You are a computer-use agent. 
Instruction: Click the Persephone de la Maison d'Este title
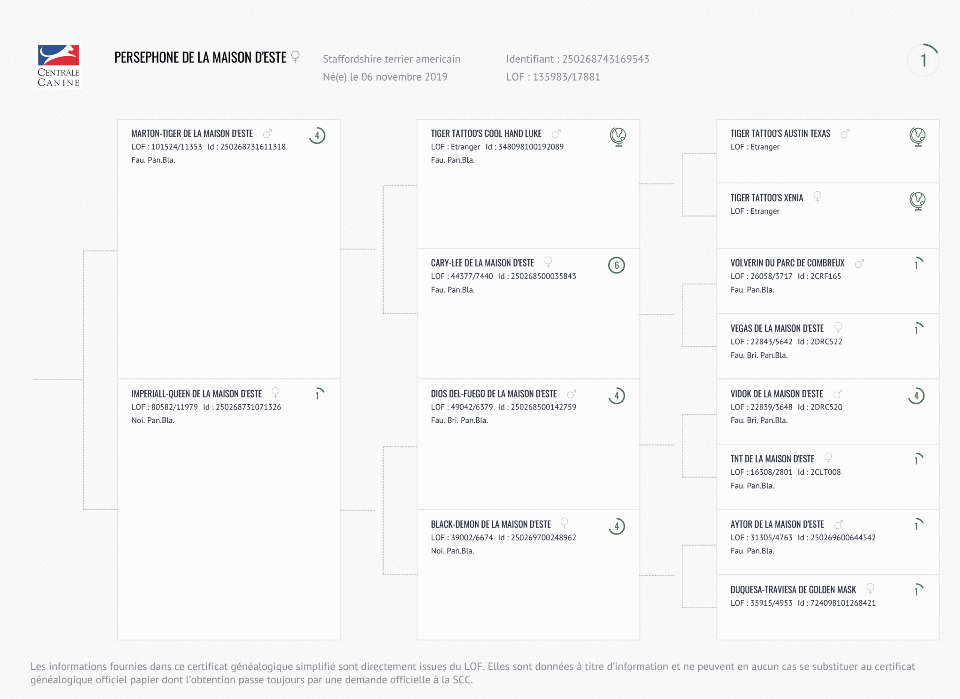click(200, 58)
